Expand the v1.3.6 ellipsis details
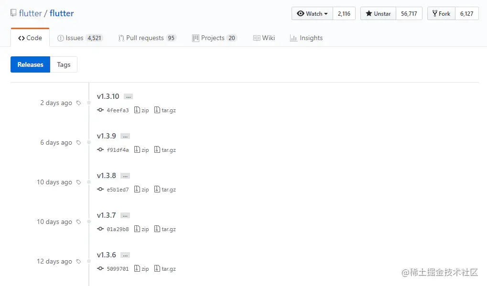This screenshot has height=286, width=487. 125,255
